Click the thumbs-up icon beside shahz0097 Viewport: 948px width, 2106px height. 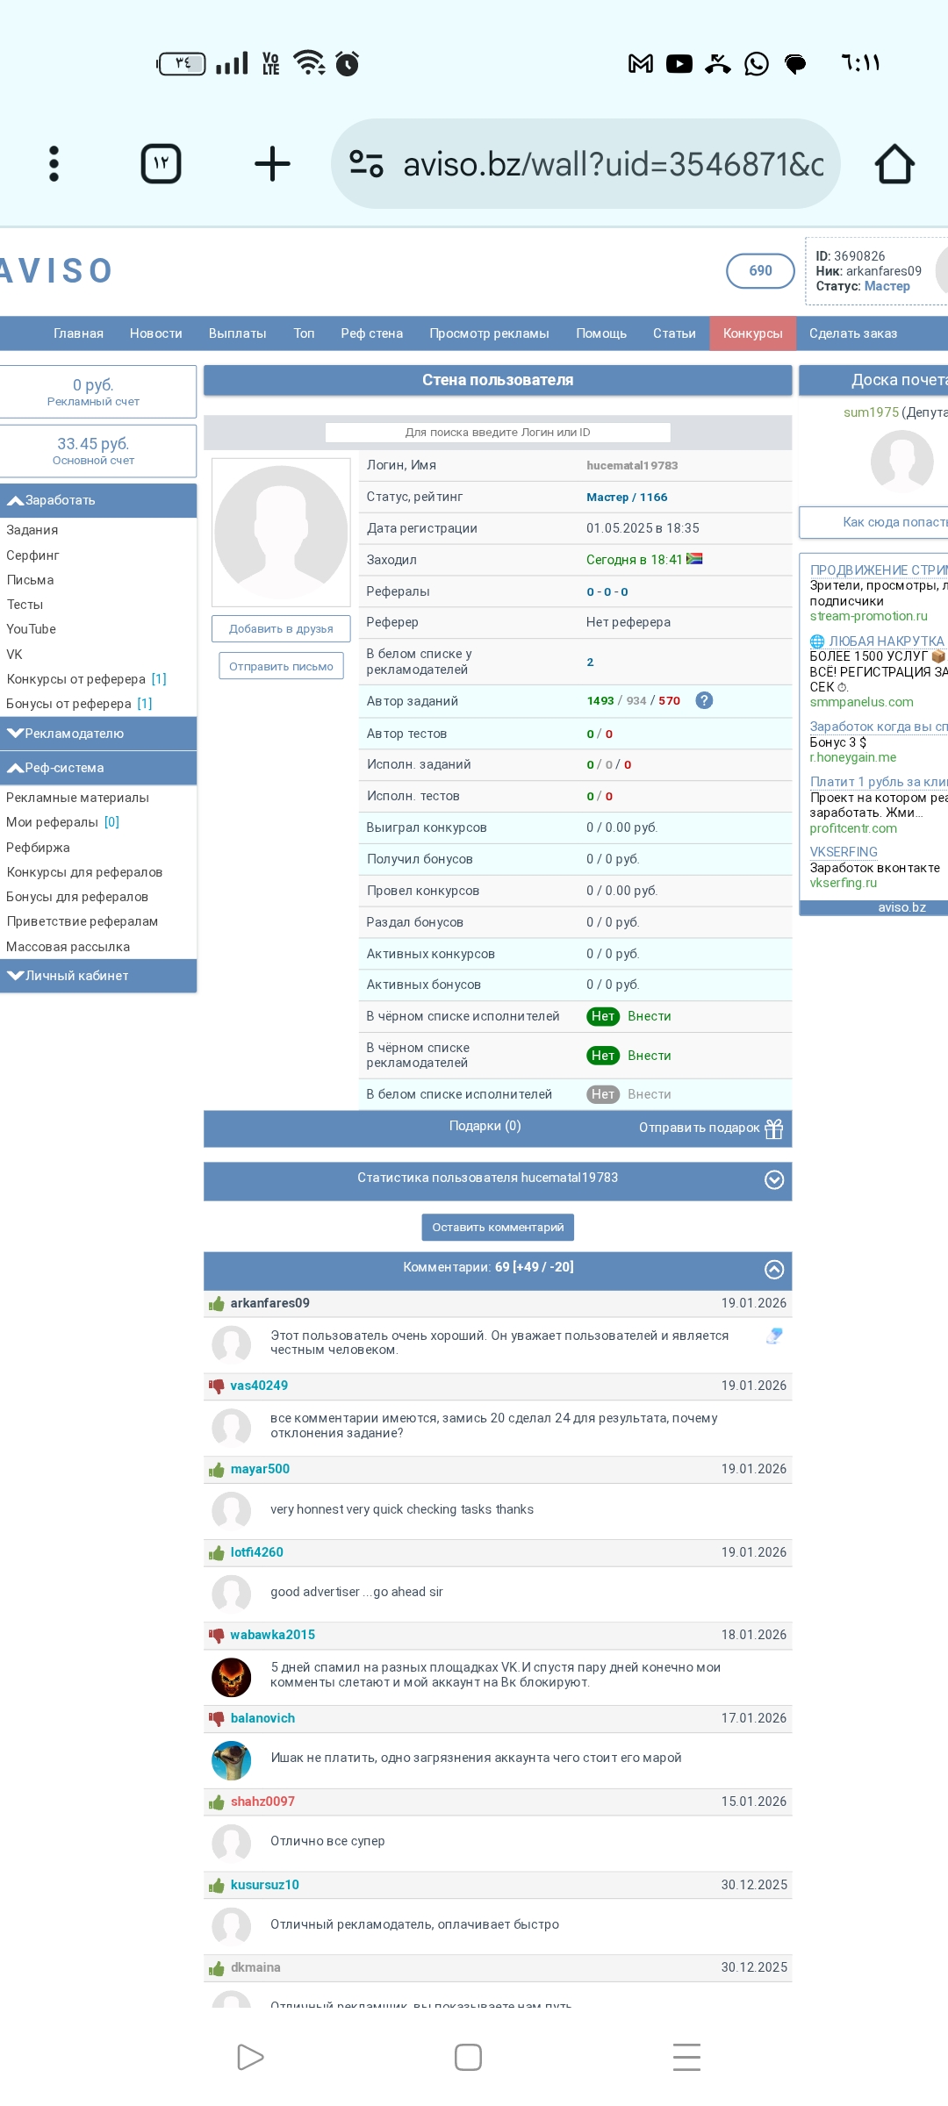click(x=217, y=1802)
